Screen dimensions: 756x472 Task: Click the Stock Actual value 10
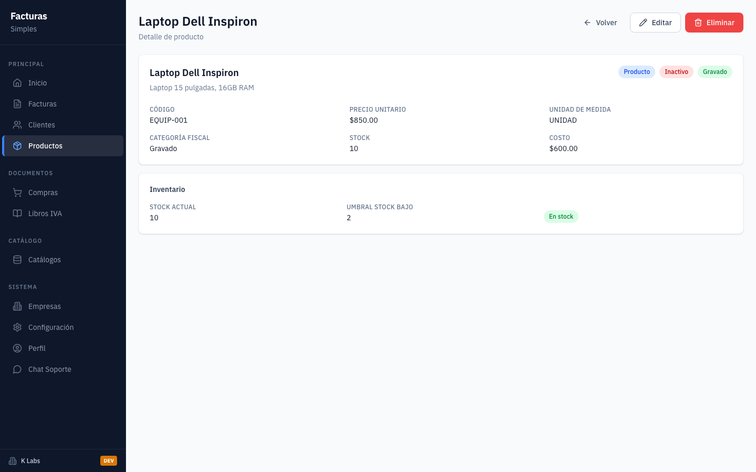click(154, 218)
